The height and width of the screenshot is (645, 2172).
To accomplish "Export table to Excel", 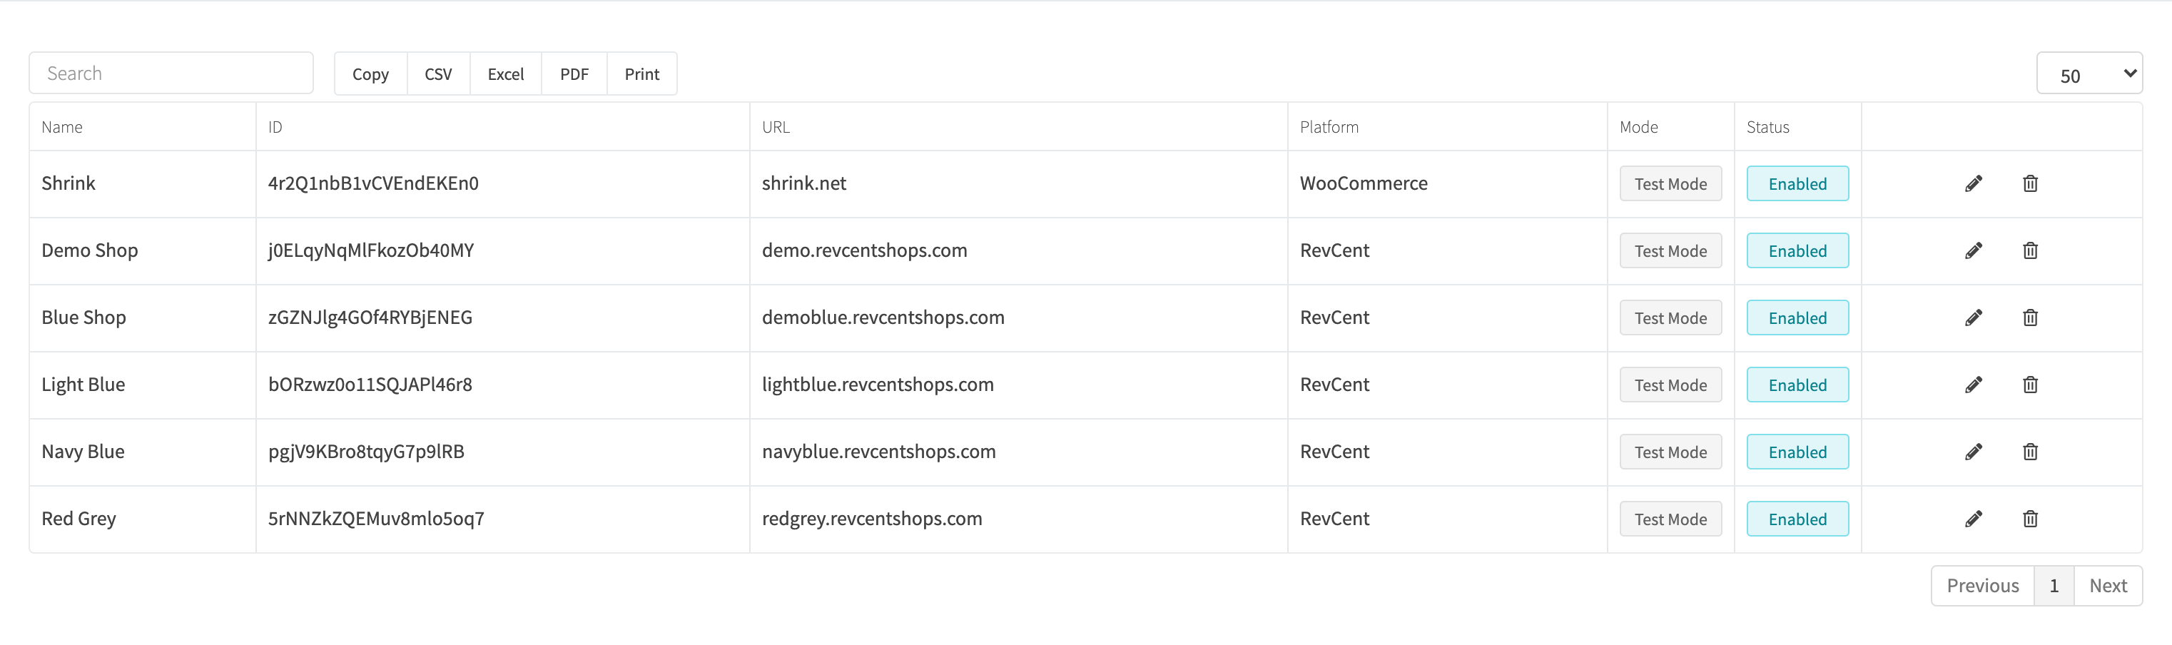I will coord(506,74).
